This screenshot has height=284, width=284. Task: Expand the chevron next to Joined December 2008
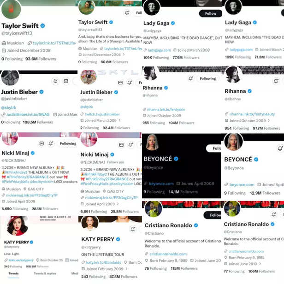(x=124, y=54)
